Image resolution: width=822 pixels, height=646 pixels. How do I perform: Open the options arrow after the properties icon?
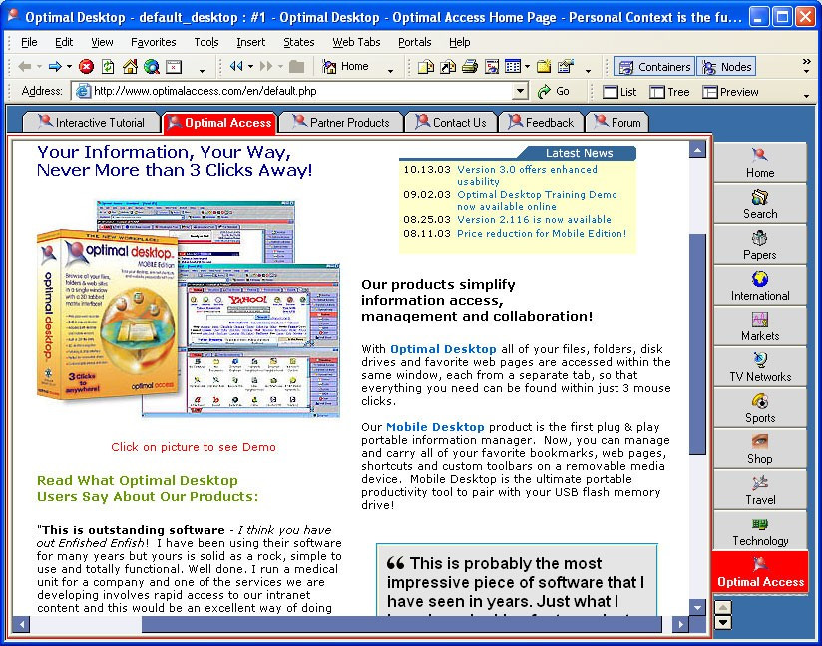[588, 70]
